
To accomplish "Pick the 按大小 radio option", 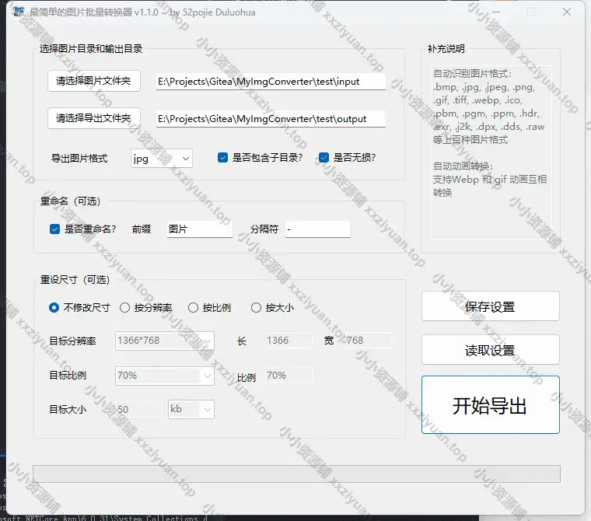I will (256, 307).
